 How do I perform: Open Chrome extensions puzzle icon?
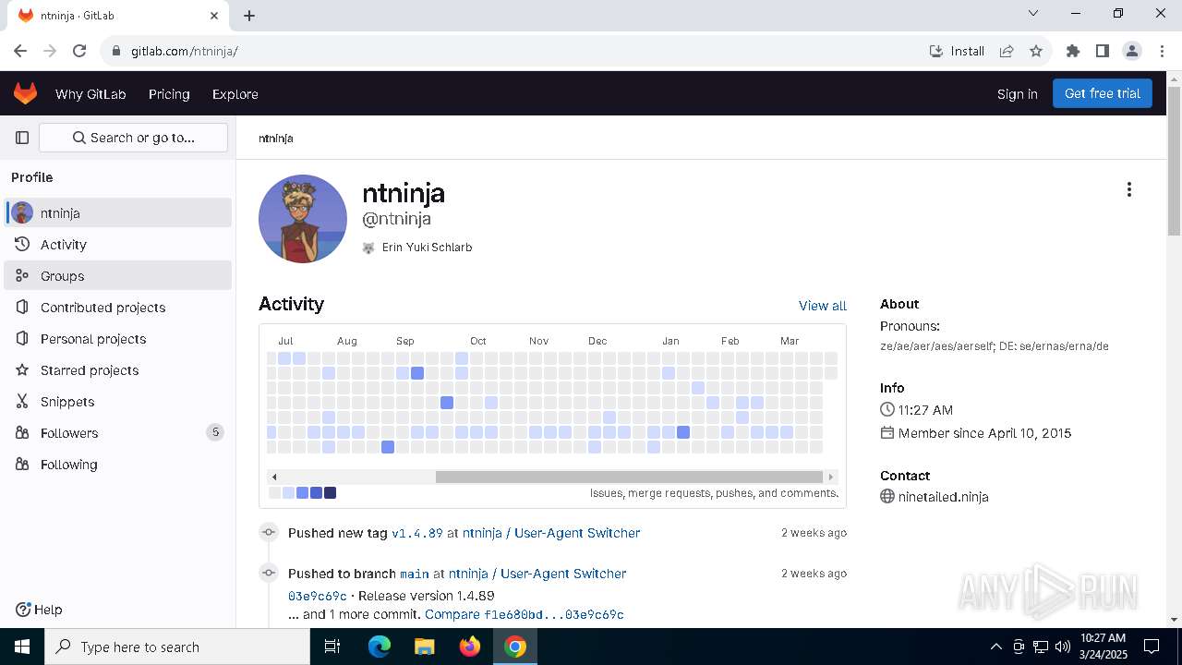point(1073,51)
